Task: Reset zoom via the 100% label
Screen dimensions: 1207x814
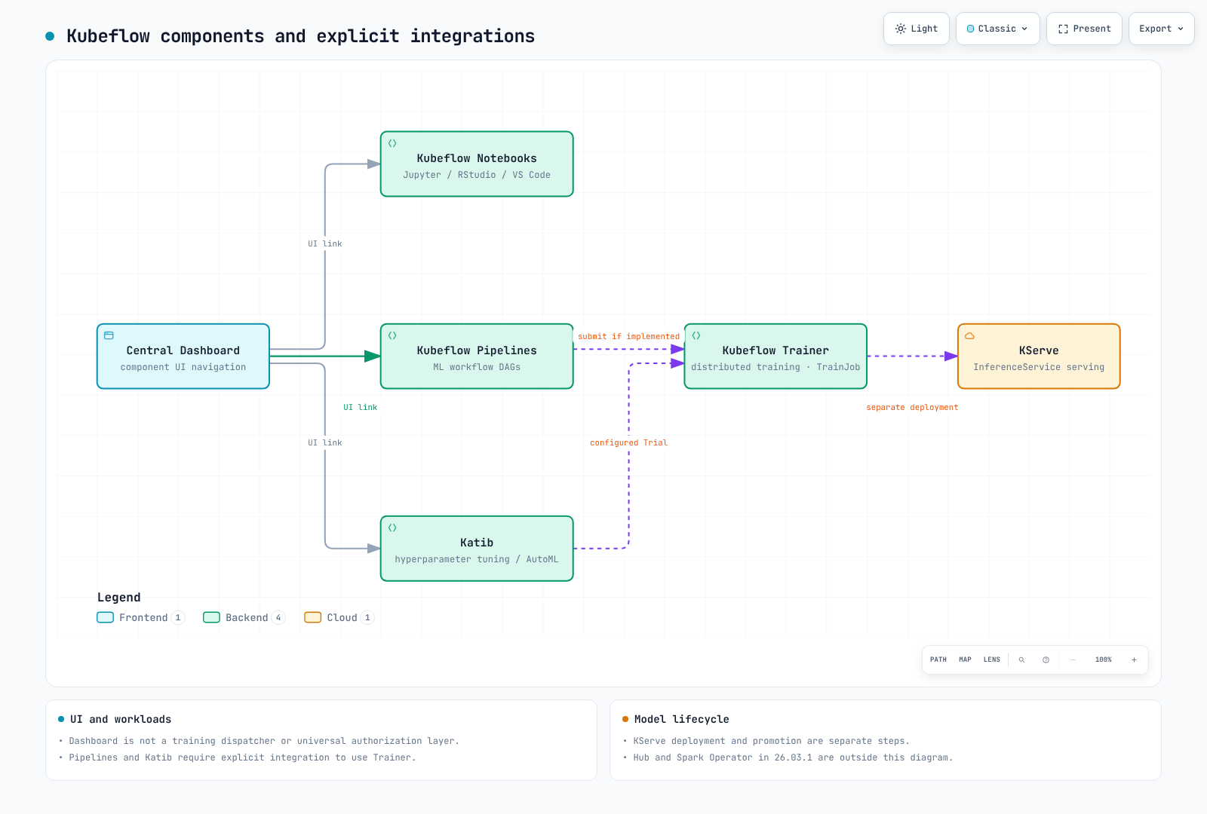Action: 1104,659
